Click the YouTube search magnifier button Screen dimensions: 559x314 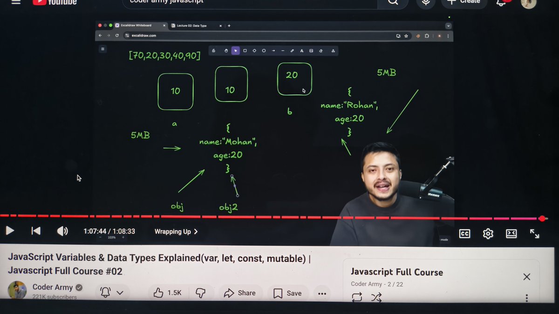[393, 2]
